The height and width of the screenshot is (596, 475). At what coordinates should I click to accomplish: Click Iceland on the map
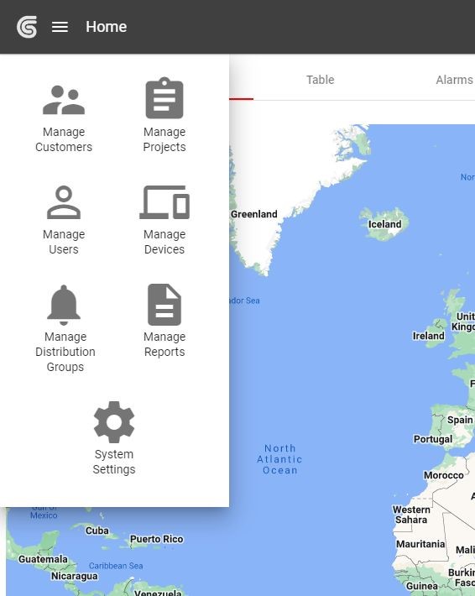tap(384, 224)
